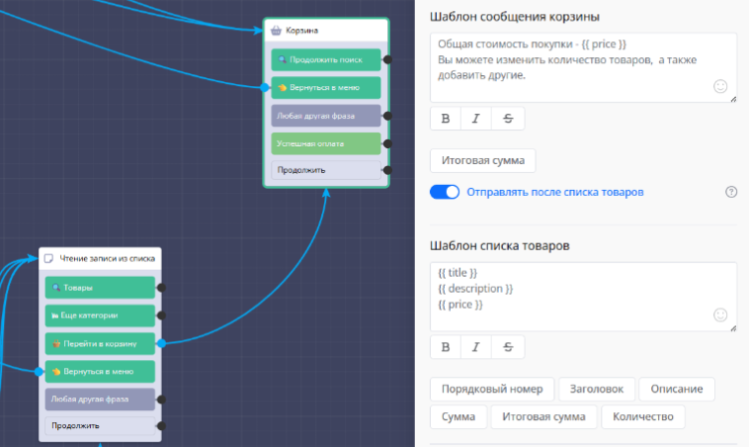Screen dimensions: 749x447
Task: Insert 'Заголовок' variable into template
Action: 596,389
